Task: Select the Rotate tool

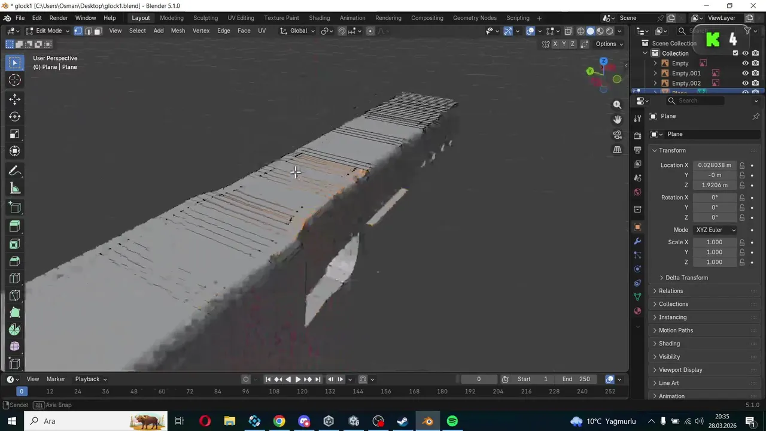Action: (x=15, y=117)
